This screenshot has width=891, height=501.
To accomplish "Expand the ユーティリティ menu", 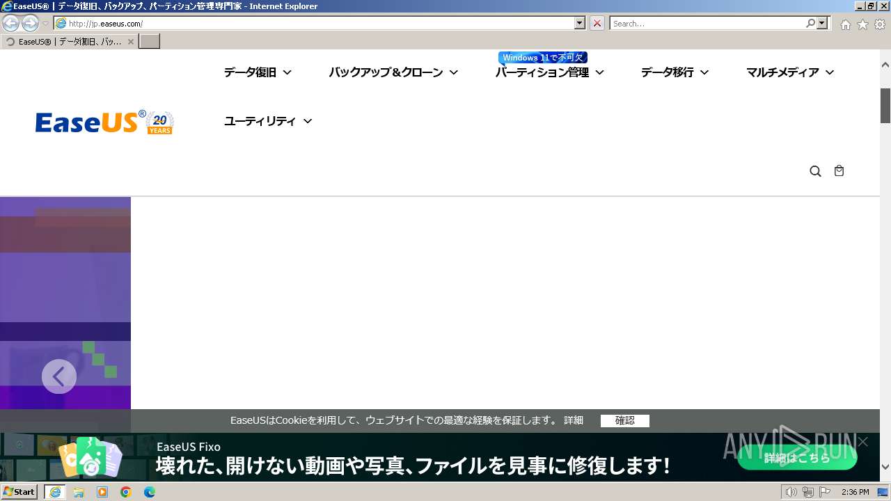I will point(268,121).
